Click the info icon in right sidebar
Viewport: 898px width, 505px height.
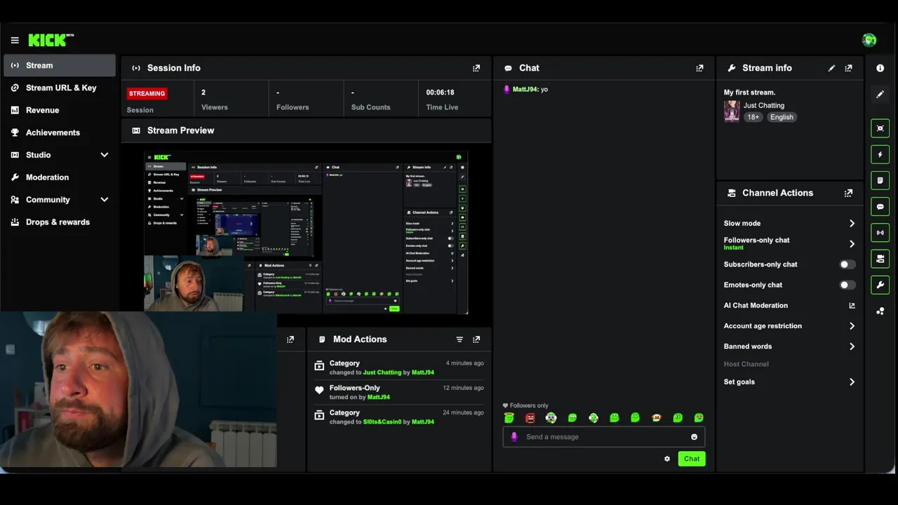(x=880, y=68)
